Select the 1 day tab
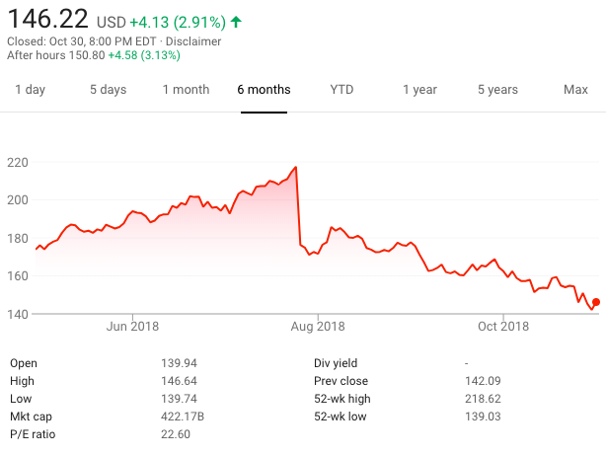Viewport: 606px width, 456px height. pyautogui.click(x=30, y=90)
